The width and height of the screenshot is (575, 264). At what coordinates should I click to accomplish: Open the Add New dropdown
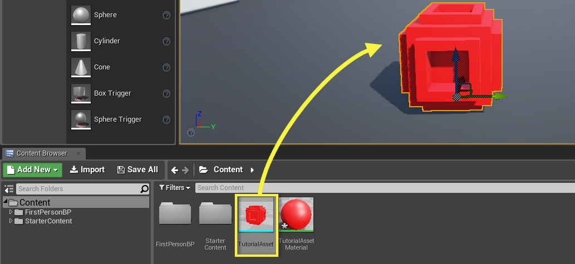[x=33, y=170]
